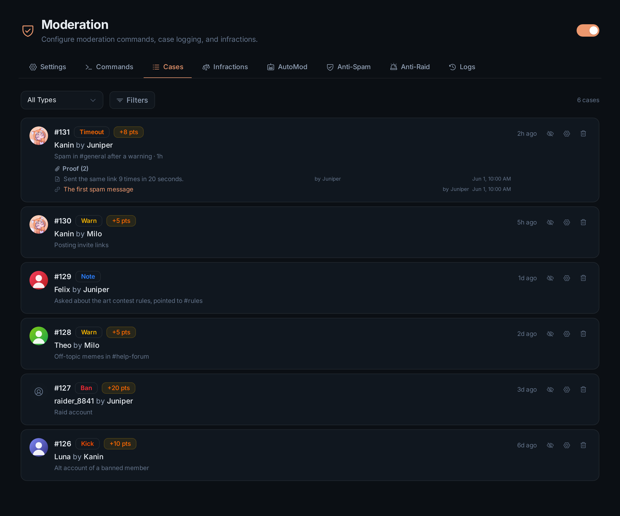Screen dimensions: 620x516
Task: Go to the Infractions tab
Action: 225,67
